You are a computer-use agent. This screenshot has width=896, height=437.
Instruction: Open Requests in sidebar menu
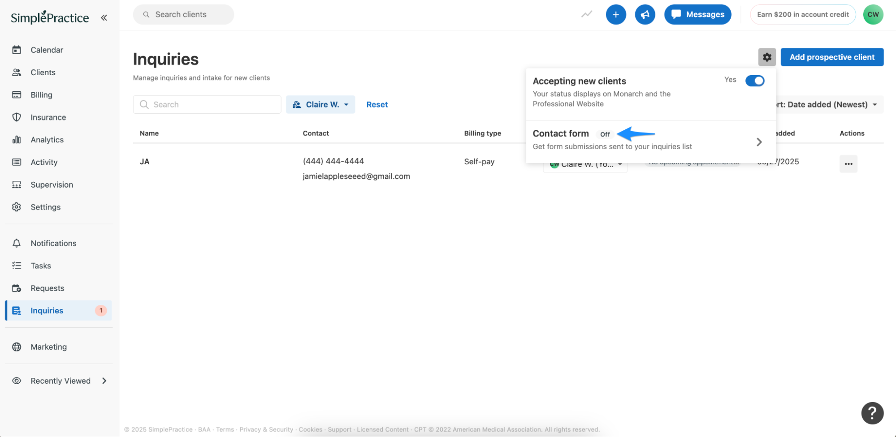[x=48, y=288]
